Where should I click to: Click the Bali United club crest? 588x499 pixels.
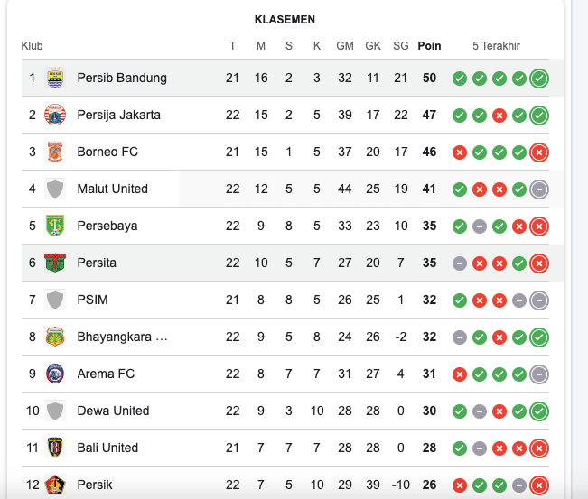pyautogui.click(x=55, y=448)
